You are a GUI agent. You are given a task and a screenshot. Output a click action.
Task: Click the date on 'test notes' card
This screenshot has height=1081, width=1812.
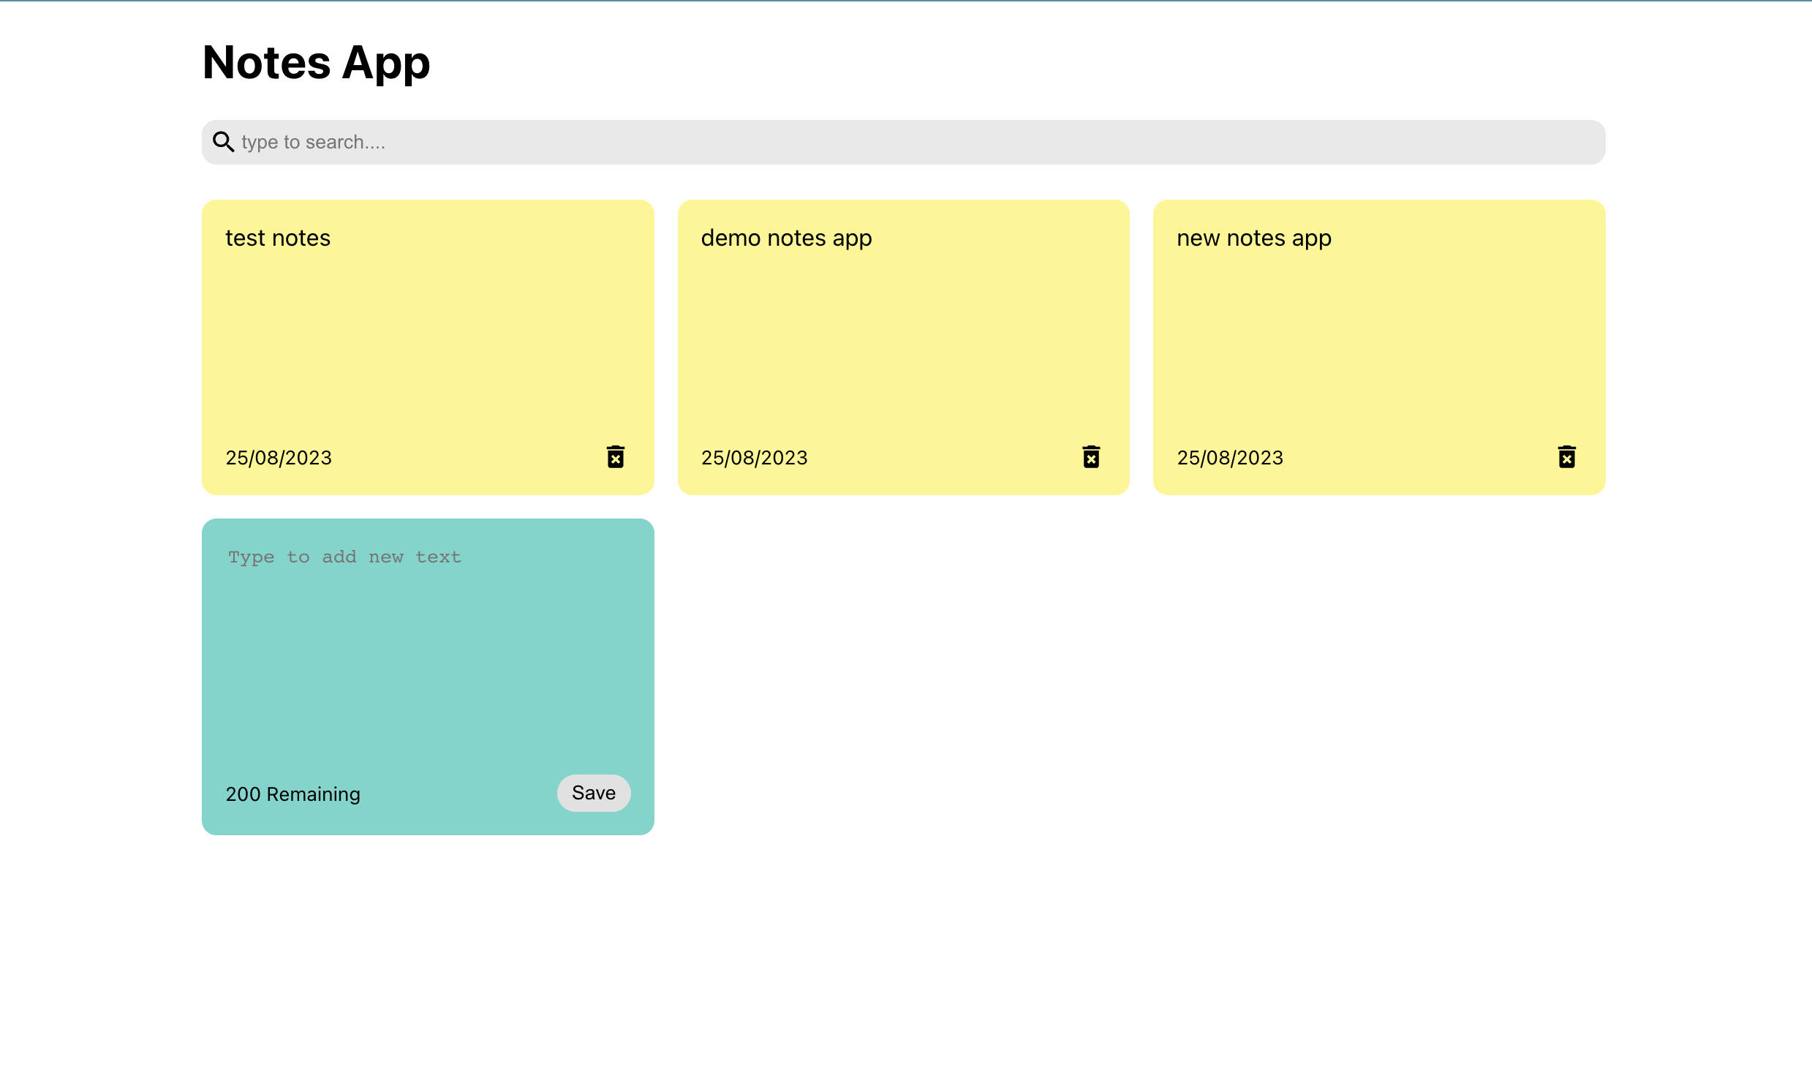[x=279, y=458]
